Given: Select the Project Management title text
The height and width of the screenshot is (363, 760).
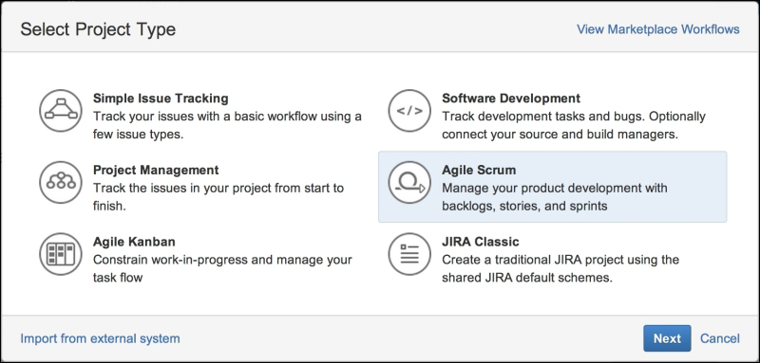Looking at the screenshot, I should tap(156, 171).
